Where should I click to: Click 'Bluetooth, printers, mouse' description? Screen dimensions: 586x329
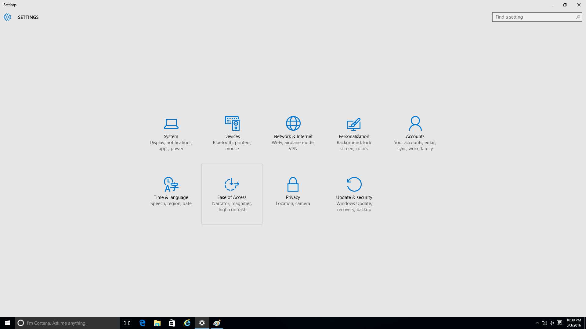[232, 146]
